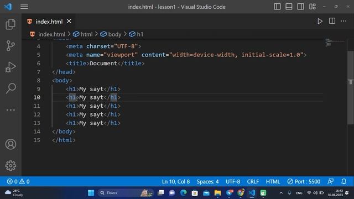The width and height of the screenshot is (354, 199).
Task: Switch to the index.html tab
Action: [49, 22]
